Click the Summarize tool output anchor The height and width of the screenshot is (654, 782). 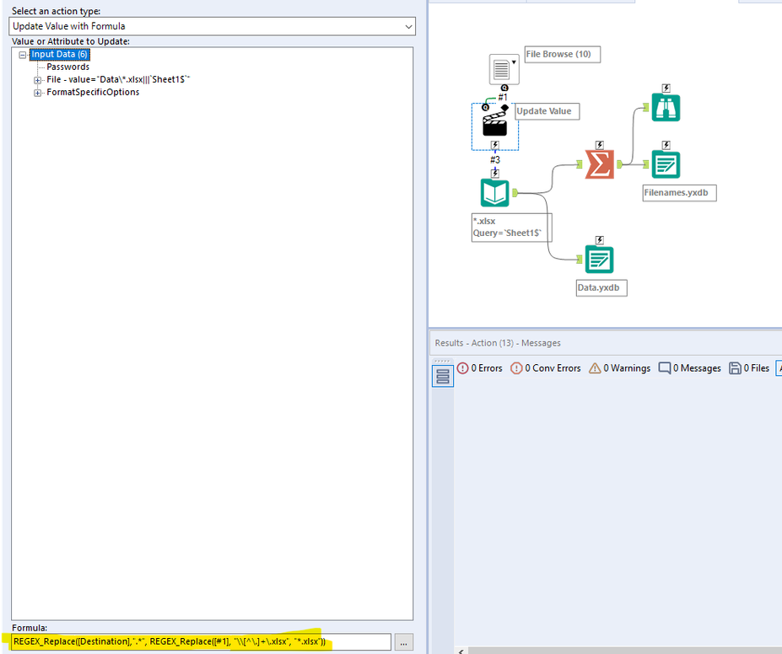point(619,163)
